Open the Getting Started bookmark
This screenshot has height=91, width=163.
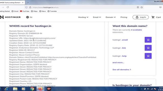tap(5, 11)
